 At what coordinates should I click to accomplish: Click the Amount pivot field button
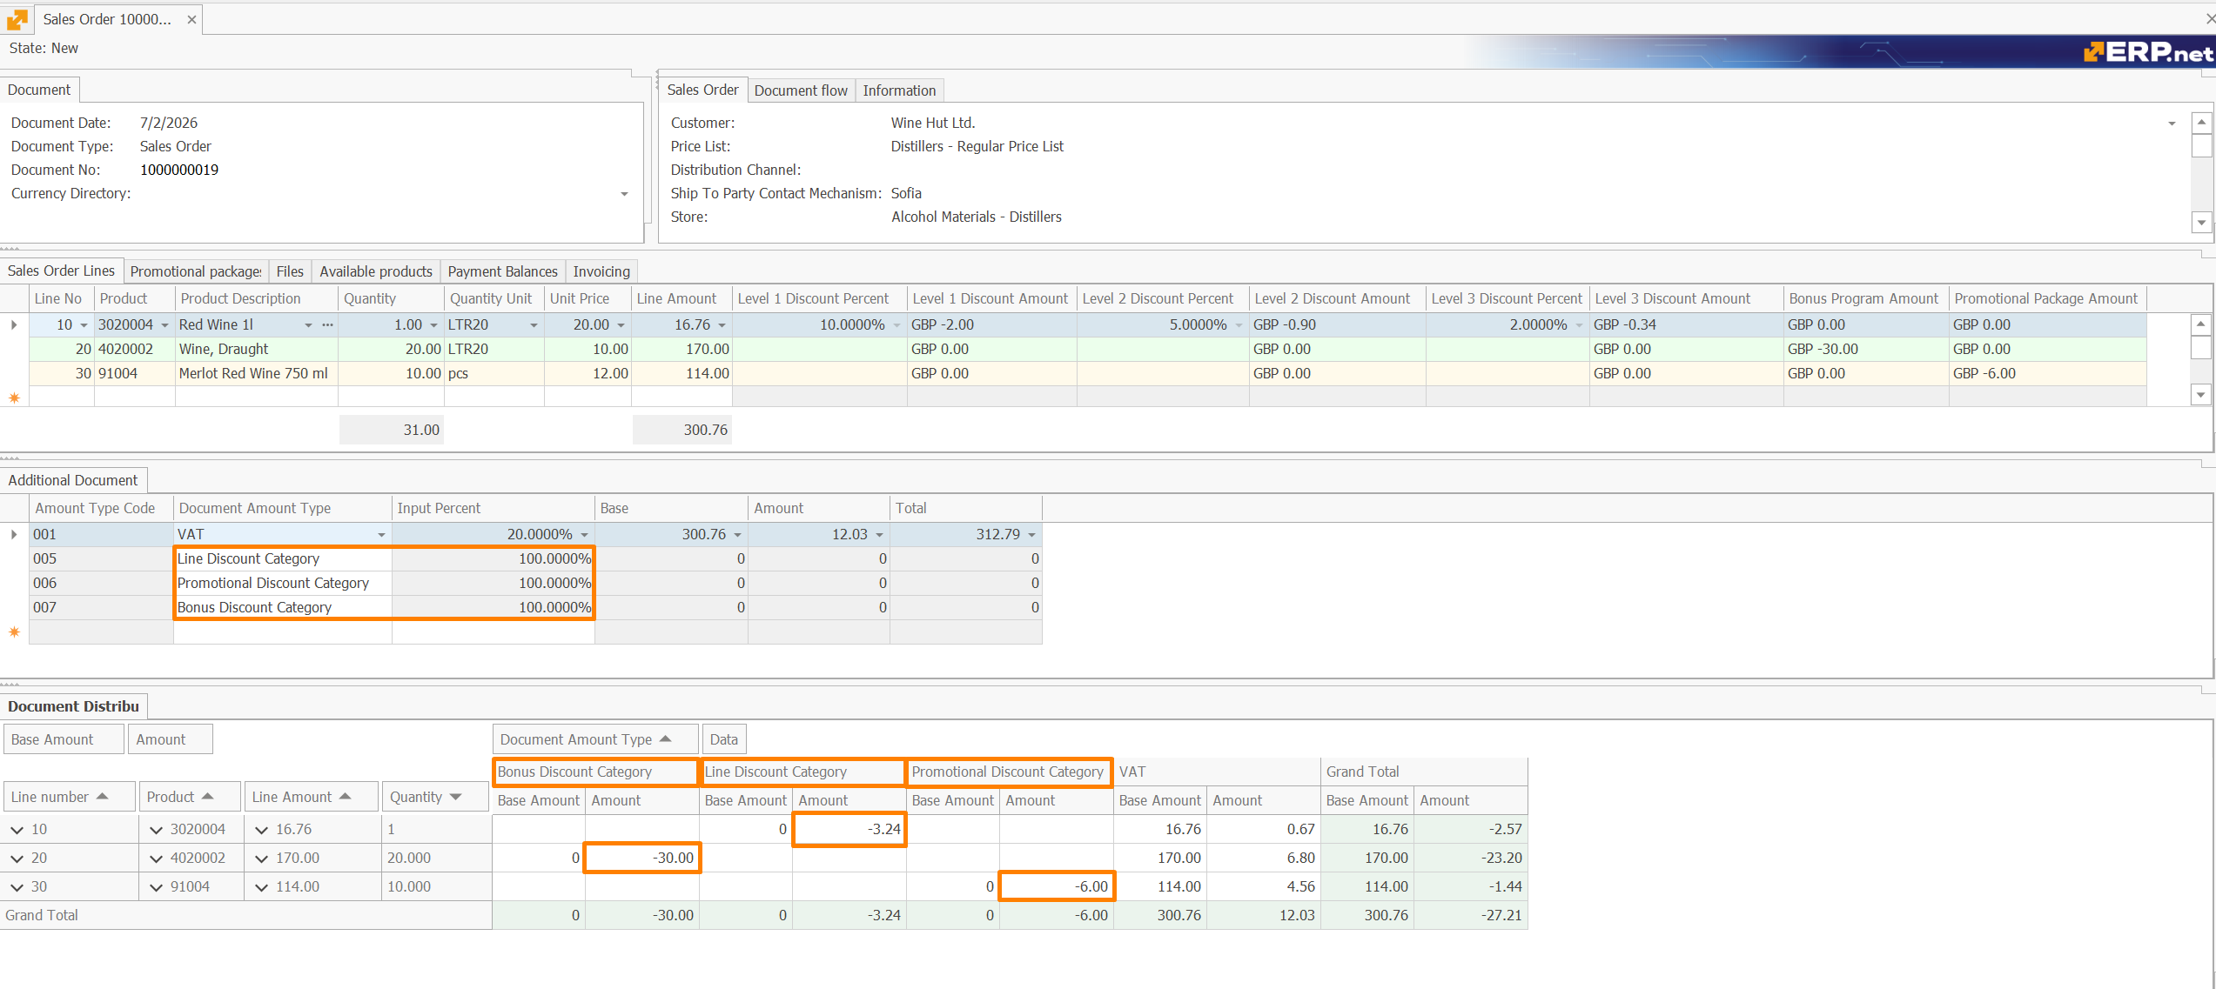[x=171, y=739]
